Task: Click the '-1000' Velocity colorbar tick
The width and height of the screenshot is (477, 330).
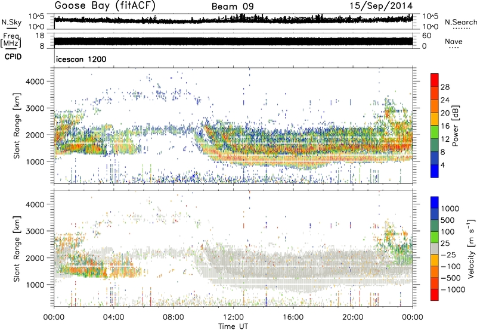Action: pos(453,289)
